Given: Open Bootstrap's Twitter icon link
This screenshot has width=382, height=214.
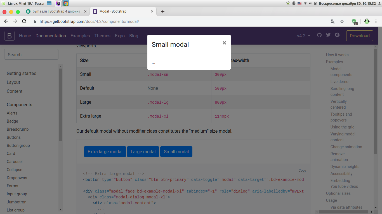Looking at the screenshot, I should pos(328,35).
